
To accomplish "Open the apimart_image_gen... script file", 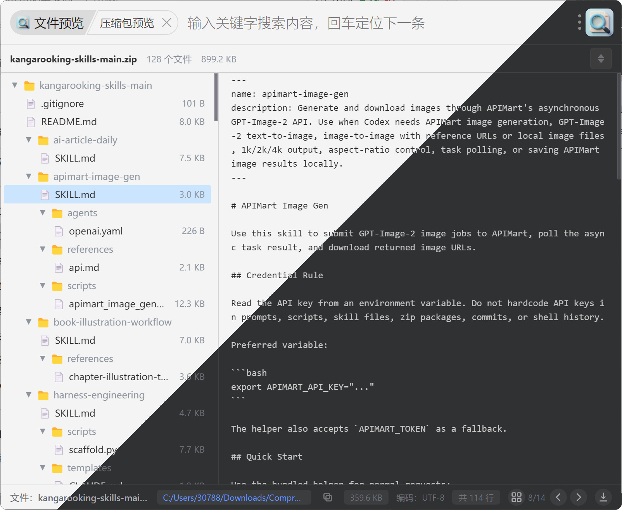I will 107,304.
